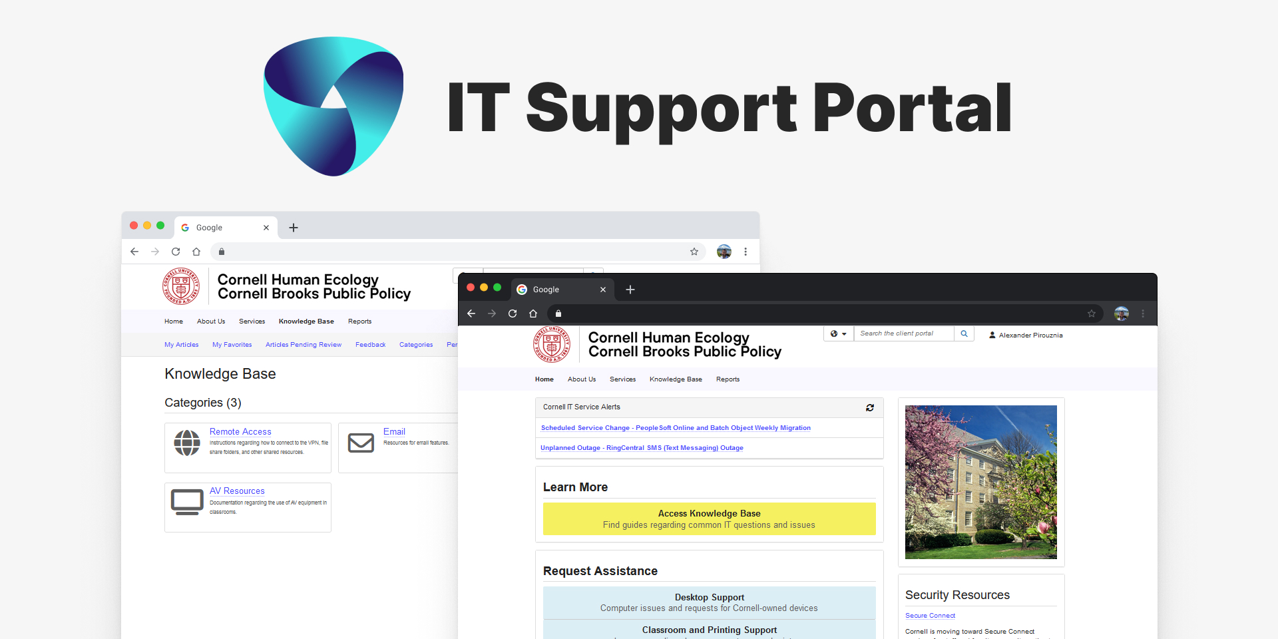The width and height of the screenshot is (1278, 639).
Task: Switch to the Knowledge Base tab
Action: click(x=675, y=379)
